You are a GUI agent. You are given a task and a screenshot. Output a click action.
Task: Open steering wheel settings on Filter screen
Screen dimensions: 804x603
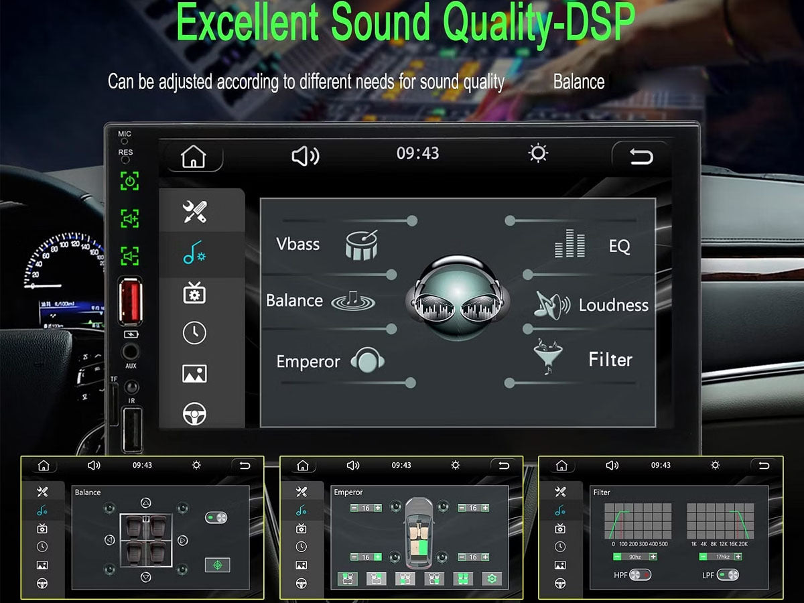coord(560,584)
